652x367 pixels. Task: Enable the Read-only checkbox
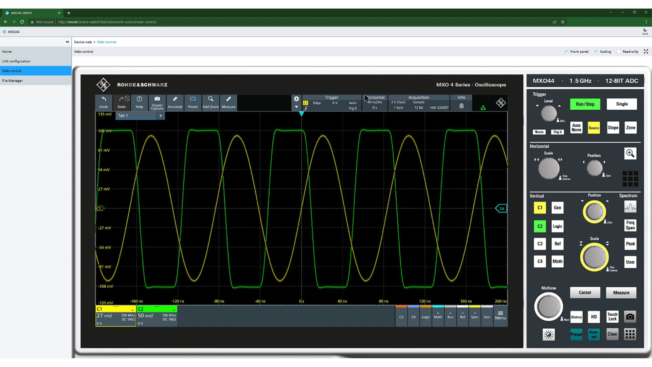click(618, 52)
